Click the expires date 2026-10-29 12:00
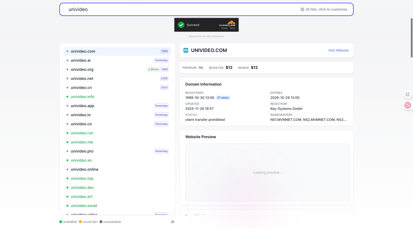This screenshot has width=413, height=229. (285, 97)
